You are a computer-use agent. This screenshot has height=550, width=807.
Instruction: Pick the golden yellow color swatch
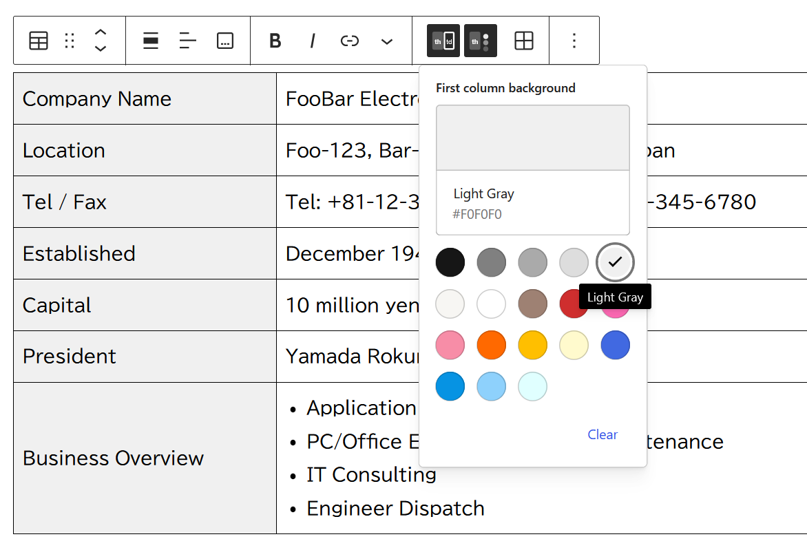(533, 345)
